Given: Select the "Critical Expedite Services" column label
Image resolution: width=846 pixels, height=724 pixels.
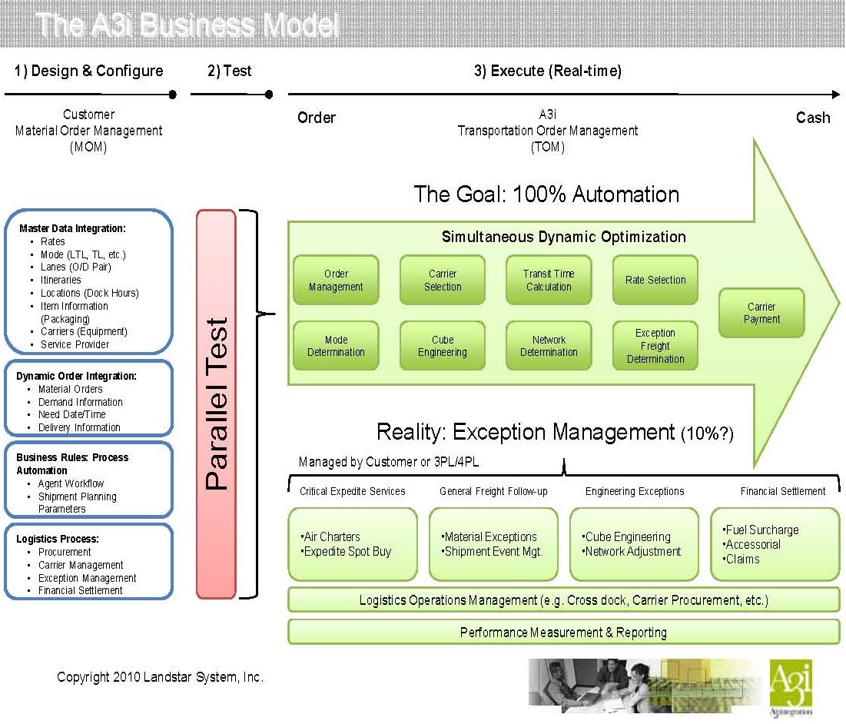Looking at the screenshot, I should tap(353, 491).
